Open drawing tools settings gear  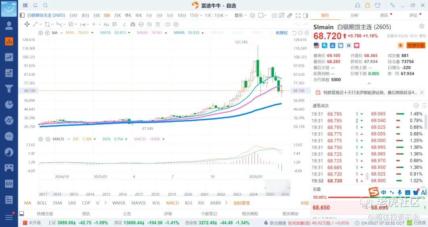pyautogui.click(x=176, y=24)
